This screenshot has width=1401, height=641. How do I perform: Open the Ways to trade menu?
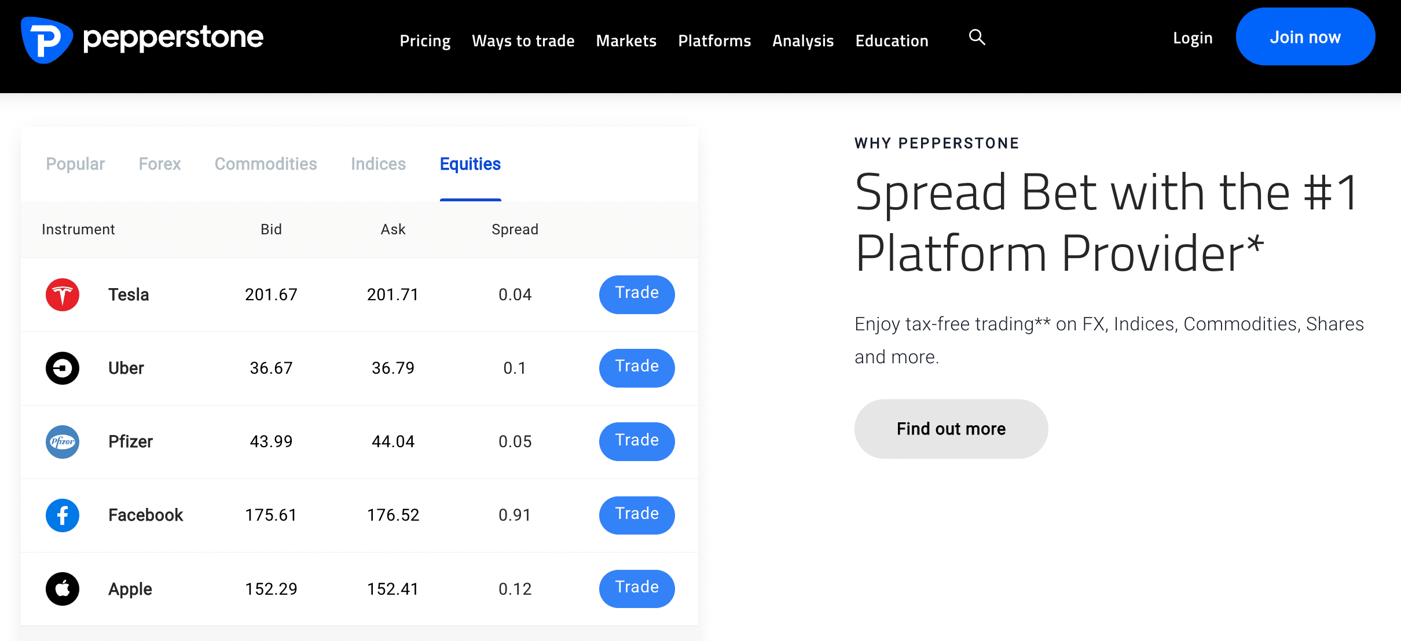pyautogui.click(x=523, y=41)
